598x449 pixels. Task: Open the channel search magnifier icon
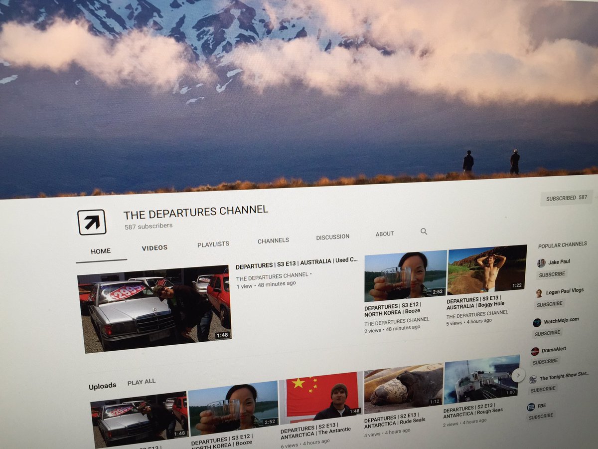[424, 231]
